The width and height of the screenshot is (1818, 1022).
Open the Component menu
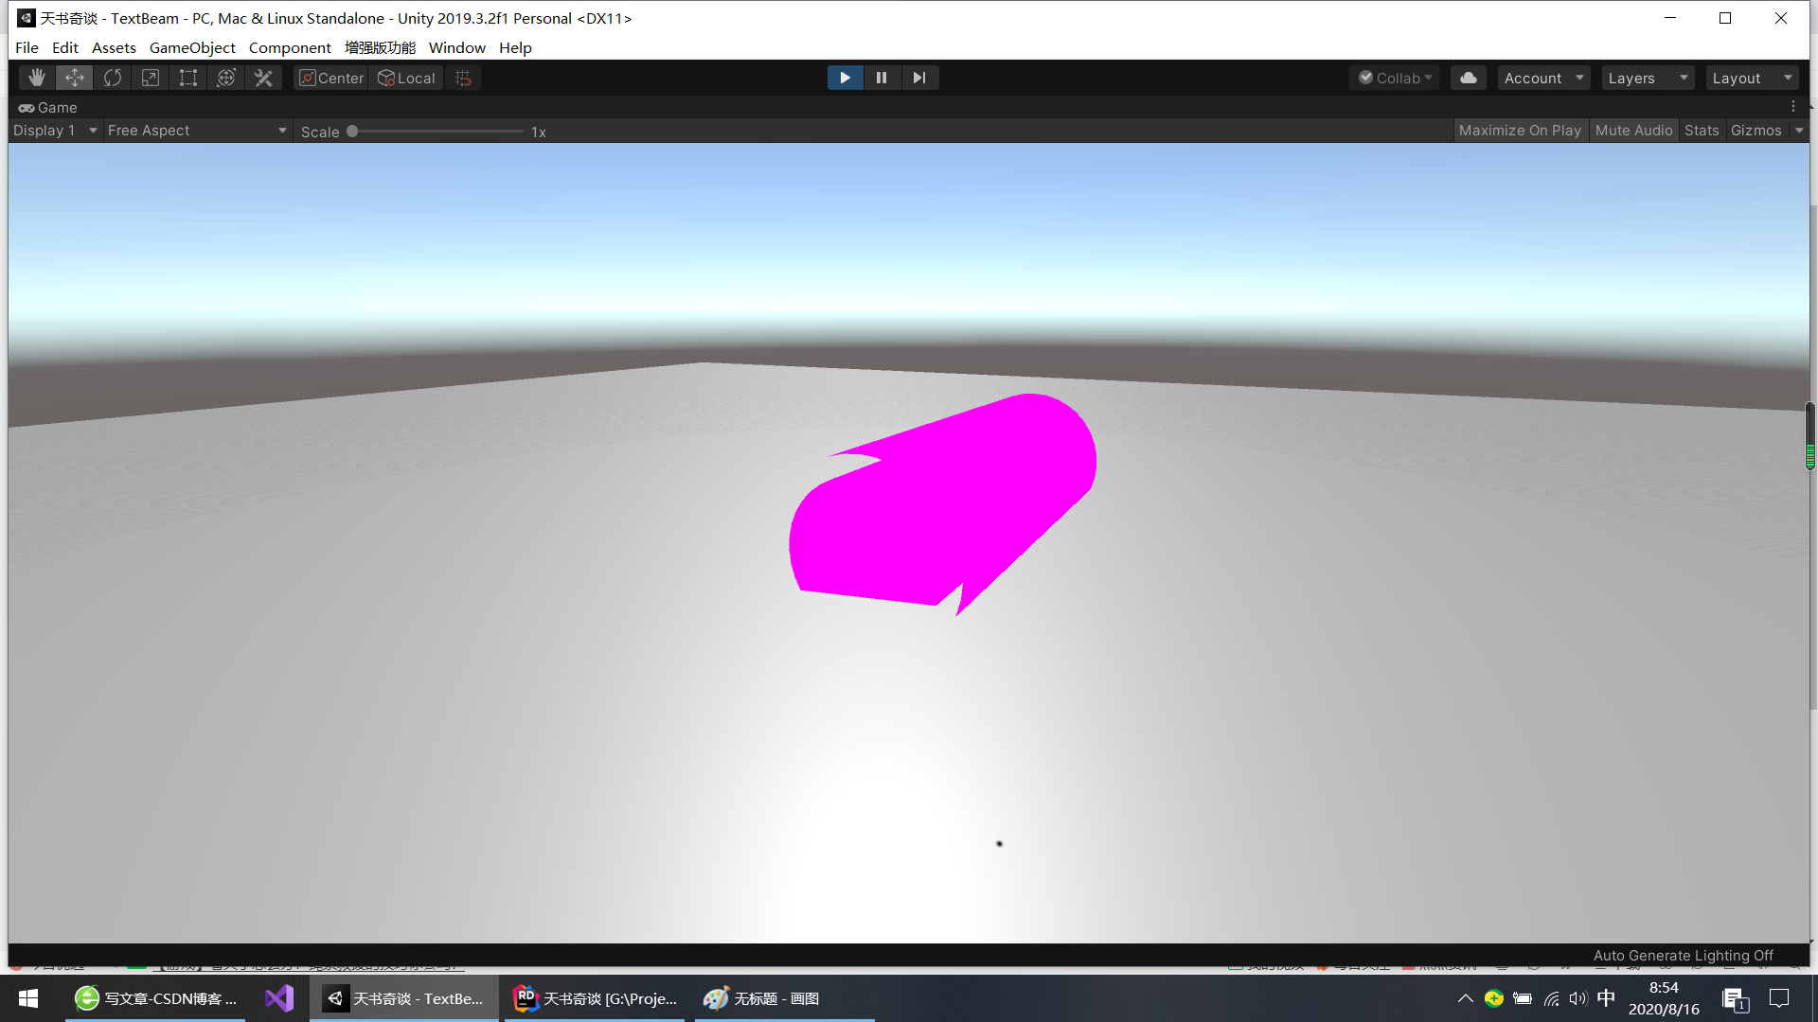click(290, 47)
